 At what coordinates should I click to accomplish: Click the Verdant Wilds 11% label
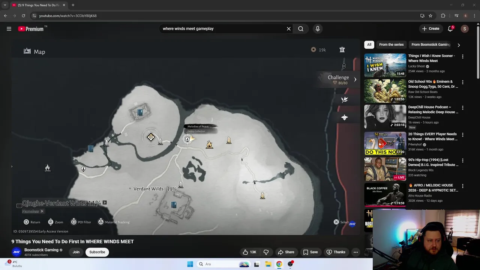point(155,189)
